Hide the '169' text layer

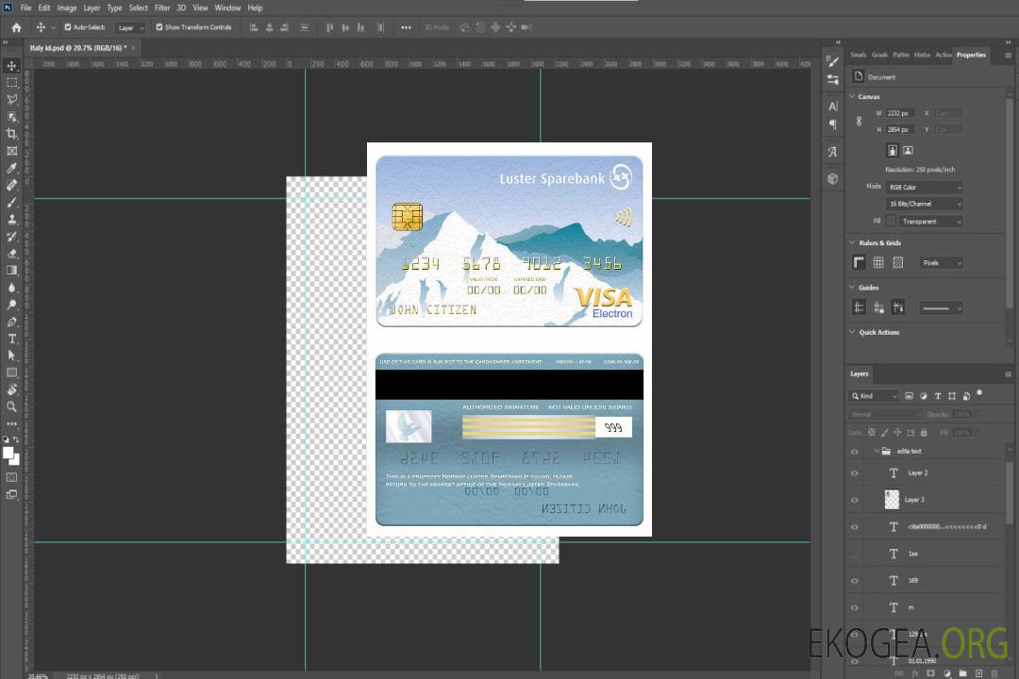click(x=855, y=581)
